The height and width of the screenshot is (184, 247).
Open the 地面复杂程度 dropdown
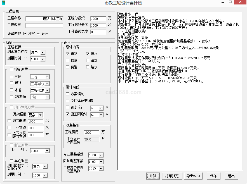[x=43, y=52]
